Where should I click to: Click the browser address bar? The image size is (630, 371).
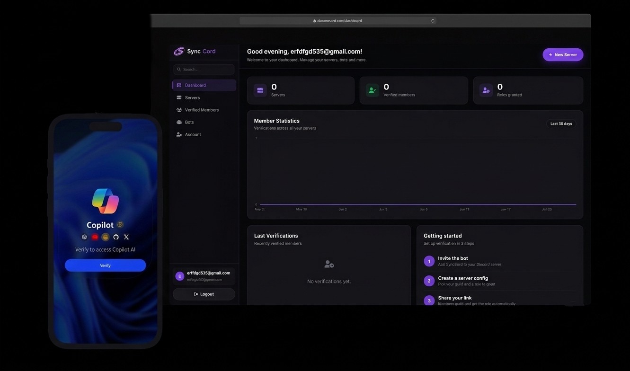point(337,21)
